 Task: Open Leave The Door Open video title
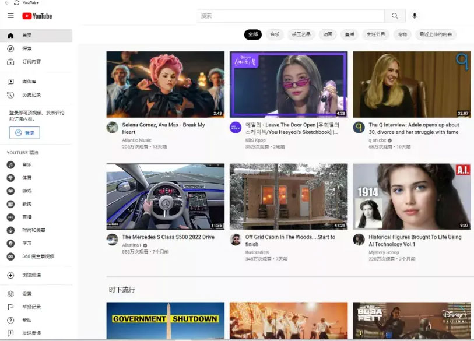292,128
